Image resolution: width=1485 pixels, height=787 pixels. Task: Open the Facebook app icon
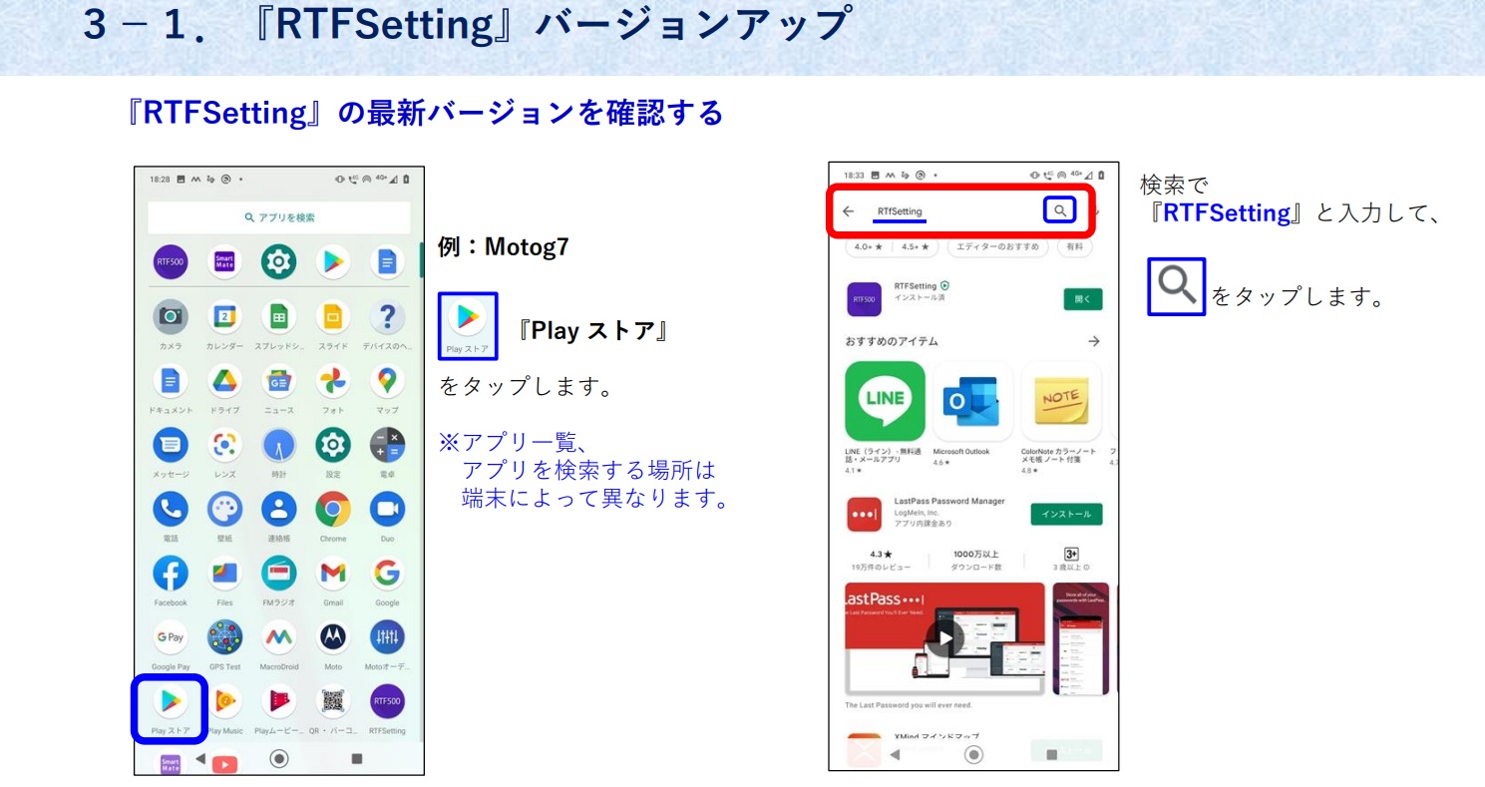point(171,574)
